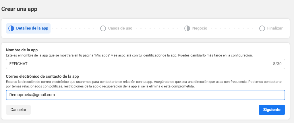Click the dotted line between Casos de uso and Negocio
The image size is (294, 123).
point(158,28)
